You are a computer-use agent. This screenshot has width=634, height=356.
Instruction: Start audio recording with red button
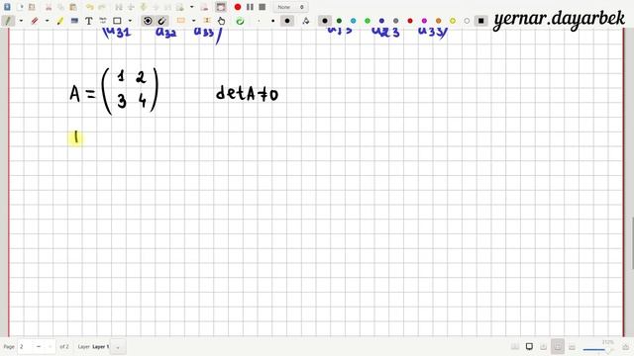click(x=238, y=7)
